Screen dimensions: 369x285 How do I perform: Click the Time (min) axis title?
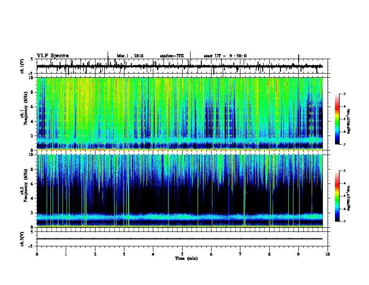[x=186, y=258]
